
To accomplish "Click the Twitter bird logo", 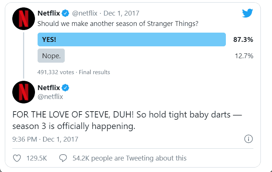I will pyautogui.click(x=247, y=13).
